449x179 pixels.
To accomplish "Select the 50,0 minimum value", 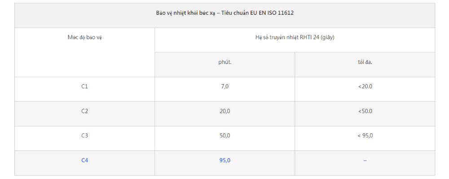I will [225, 136].
